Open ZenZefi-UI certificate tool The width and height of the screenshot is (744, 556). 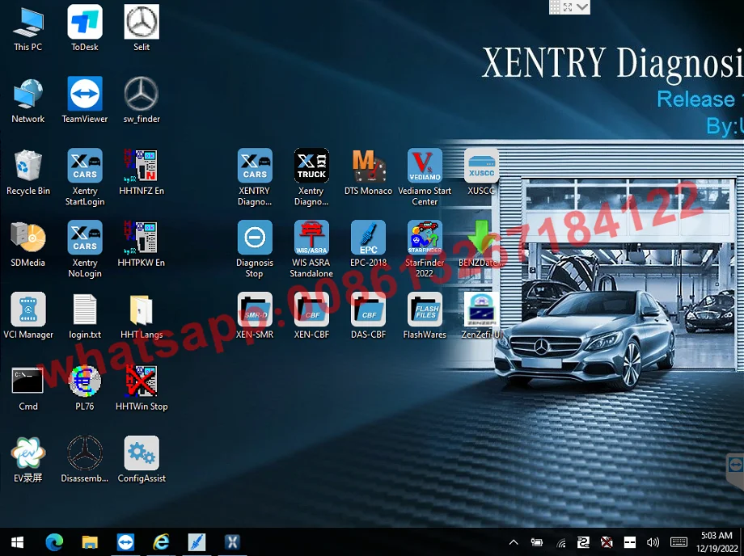pos(481,310)
